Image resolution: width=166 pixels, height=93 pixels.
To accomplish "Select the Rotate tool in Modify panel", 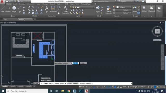I will tap(33, 7).
